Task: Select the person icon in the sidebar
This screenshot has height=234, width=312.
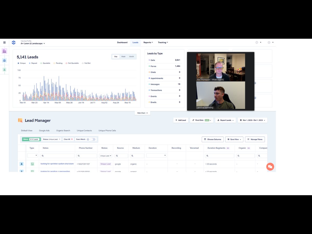Action: click(x=4, y=69)
